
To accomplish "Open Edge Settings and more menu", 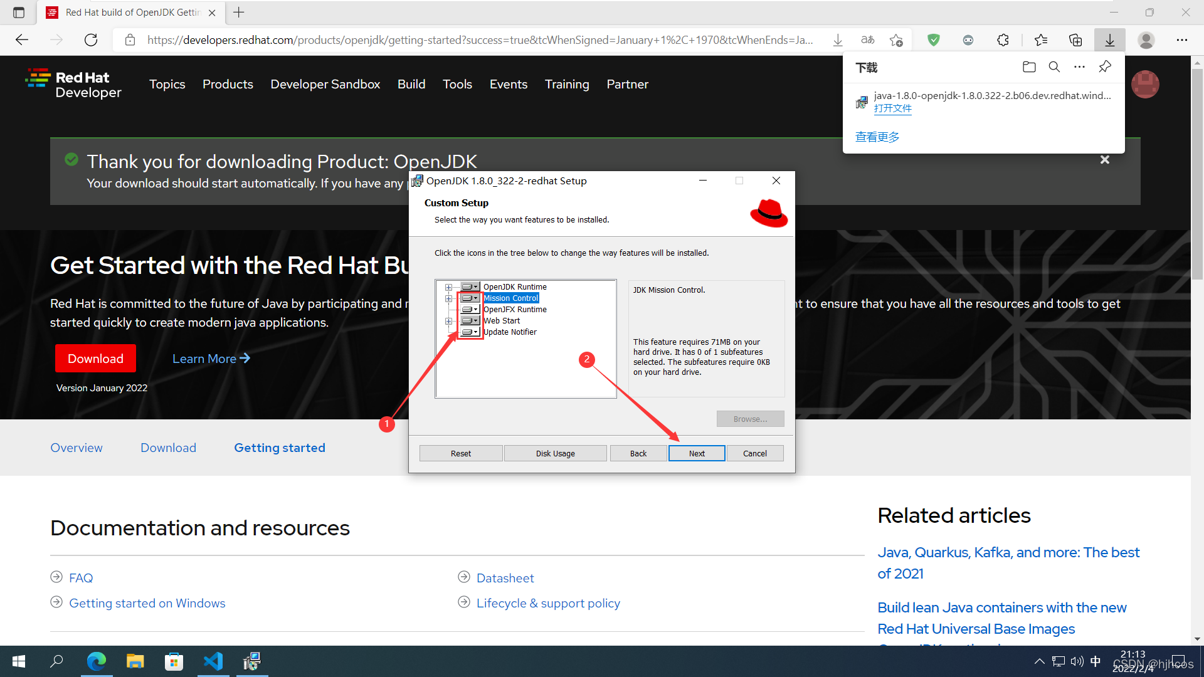I will point(1182,40).
